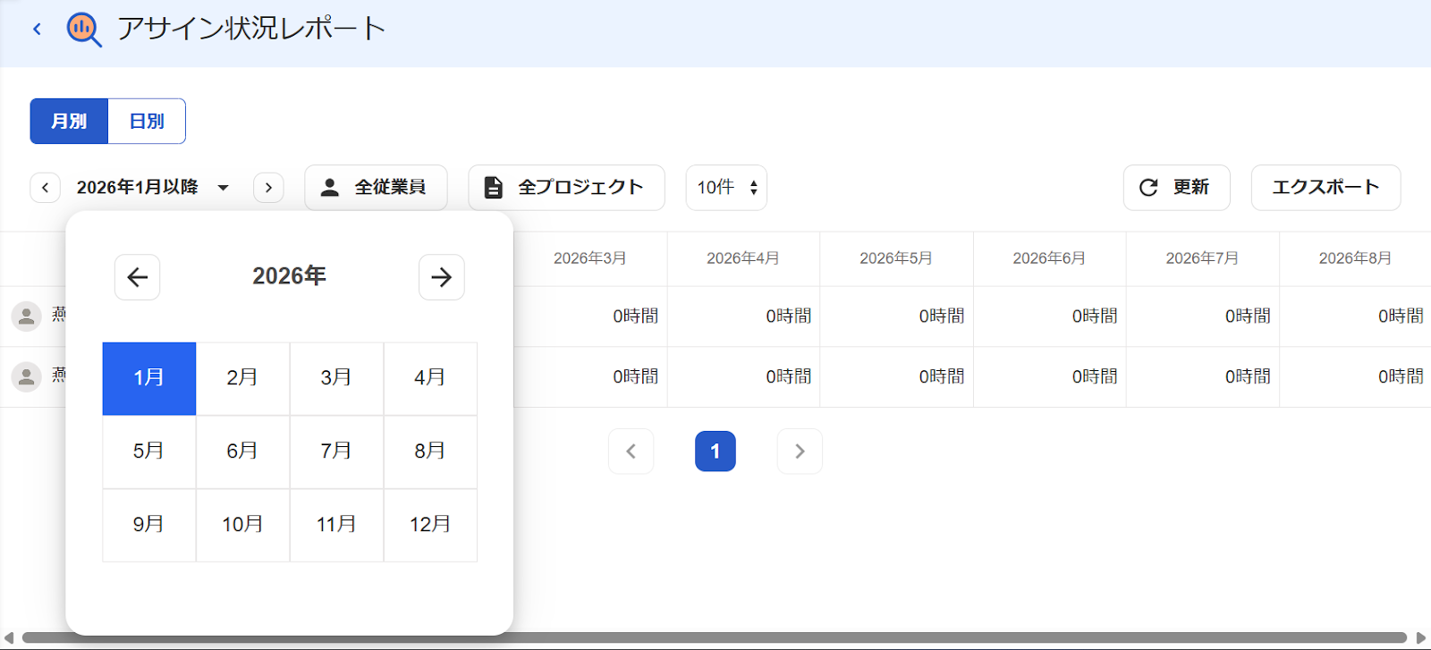This screenshot has width=1431, height=650.
Task: Switch to 日別 daily view
Action: (x=147, y=121)
